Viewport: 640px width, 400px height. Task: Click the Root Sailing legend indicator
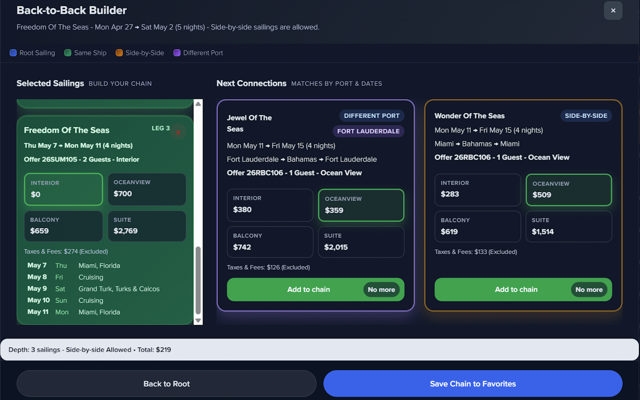pos(12,52)
